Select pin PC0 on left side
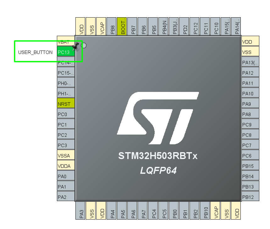 66,114
